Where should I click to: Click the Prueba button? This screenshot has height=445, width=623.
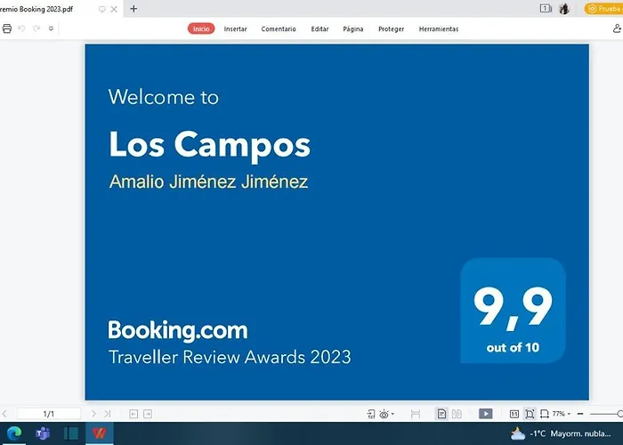coord(603,9)
